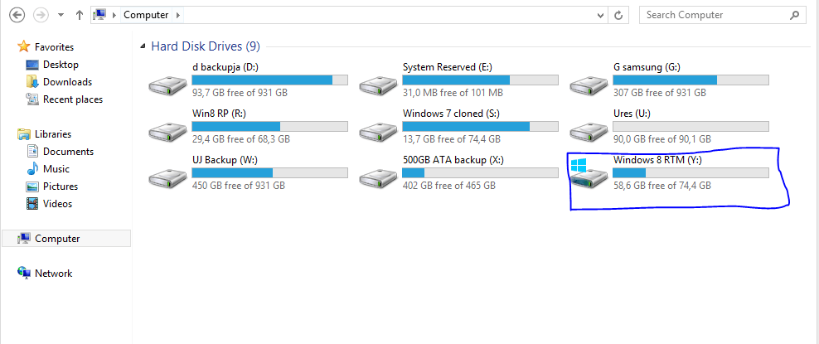This screenshot has height=344, width=819.
Task: Open address bar history dropdown
Action: 601,15
